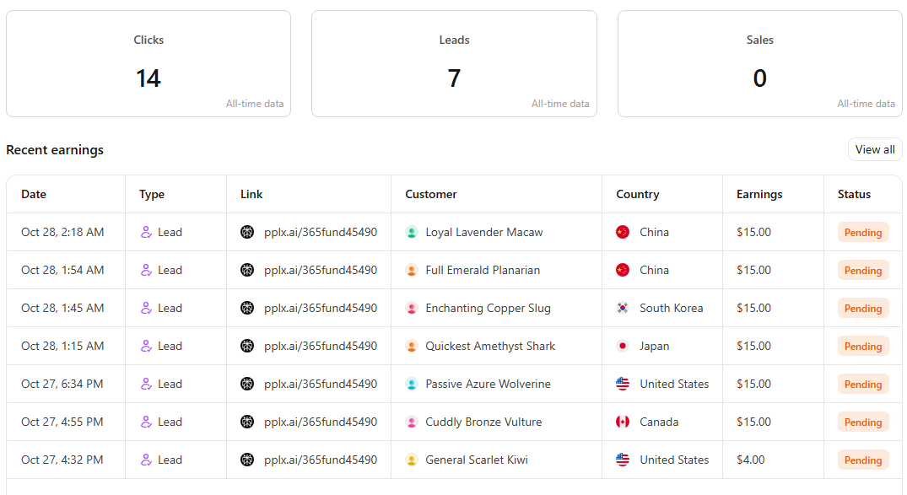The width and height of the screenshot is (907, 495).
Task: Click the Earnings column header
Action: 759,194
